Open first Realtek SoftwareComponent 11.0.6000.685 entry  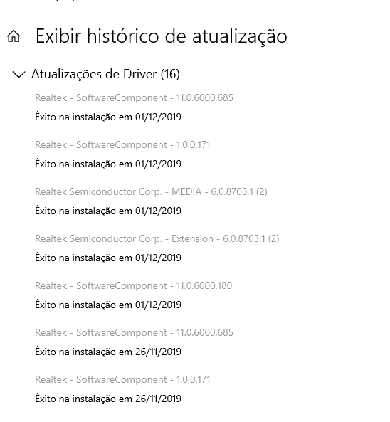134,97
